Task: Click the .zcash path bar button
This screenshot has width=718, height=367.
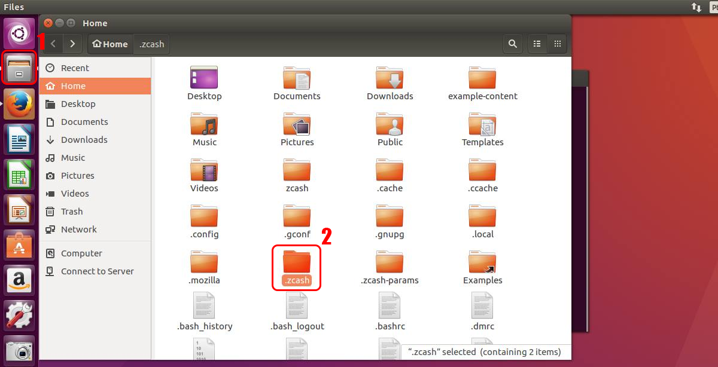Action: click(x=152, y=44)
